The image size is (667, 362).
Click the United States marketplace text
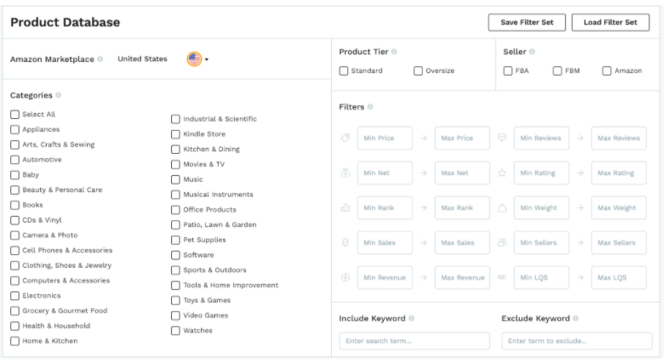pos(143,59)
